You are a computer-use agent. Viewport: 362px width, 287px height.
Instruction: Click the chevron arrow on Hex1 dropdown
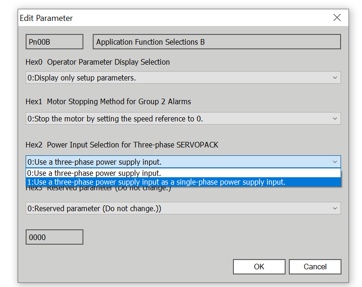[x=335, y=119]
